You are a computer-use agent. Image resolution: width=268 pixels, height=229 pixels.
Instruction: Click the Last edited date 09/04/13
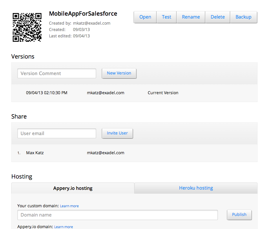81,36
